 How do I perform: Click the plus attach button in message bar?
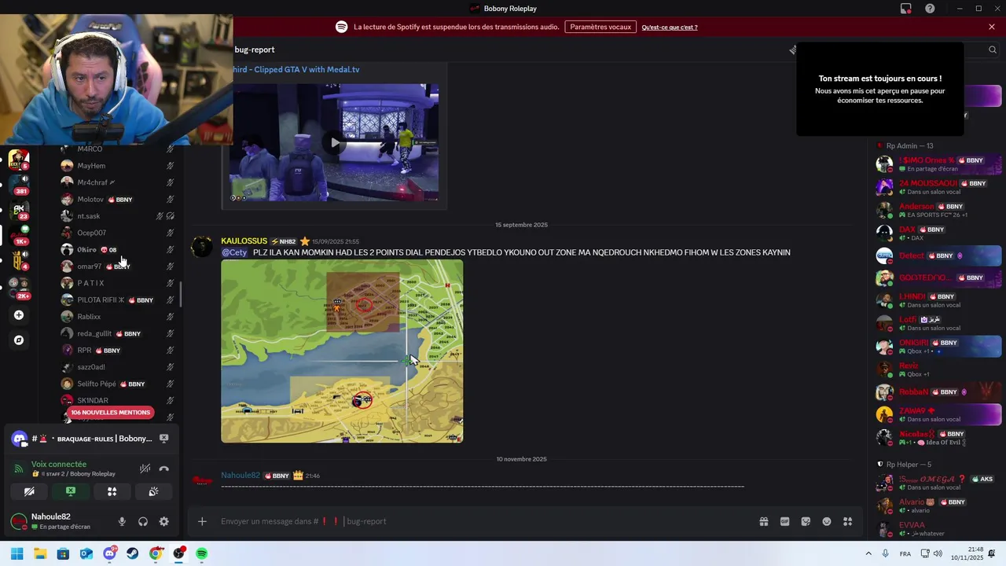pyautogui.click(x=202, y=521)
